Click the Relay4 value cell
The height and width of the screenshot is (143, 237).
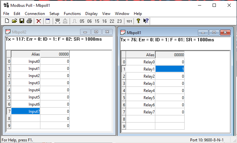170,90
